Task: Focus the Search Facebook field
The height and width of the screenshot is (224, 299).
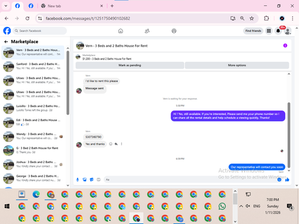Action: pos(40,31)
